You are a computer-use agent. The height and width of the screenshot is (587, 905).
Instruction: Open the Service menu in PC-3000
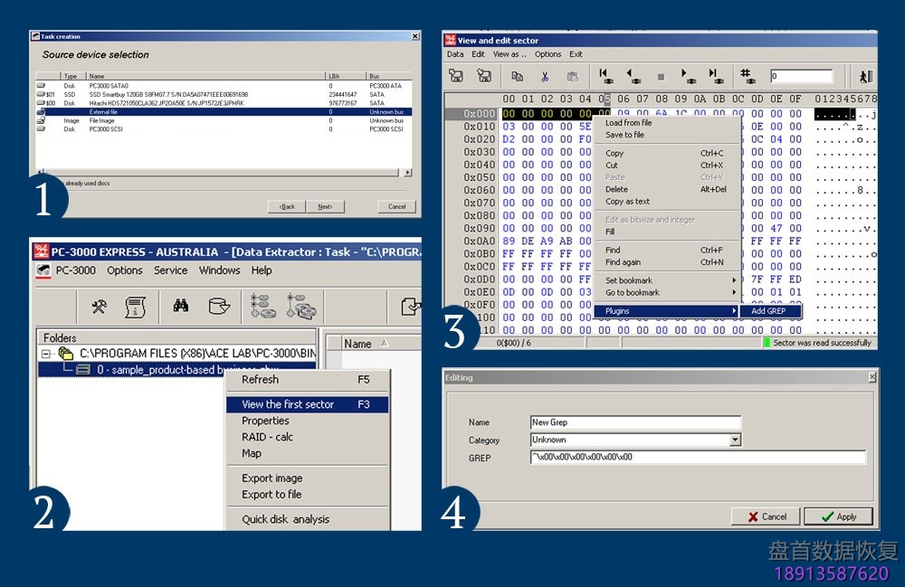tap(170, 270)
